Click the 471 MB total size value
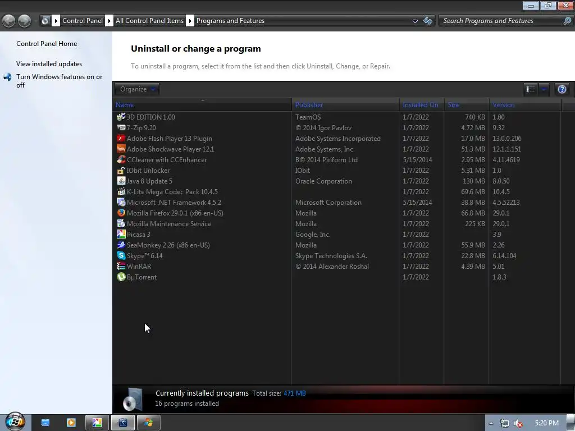This screenshot has height=431, width=575. click(294, 393)
